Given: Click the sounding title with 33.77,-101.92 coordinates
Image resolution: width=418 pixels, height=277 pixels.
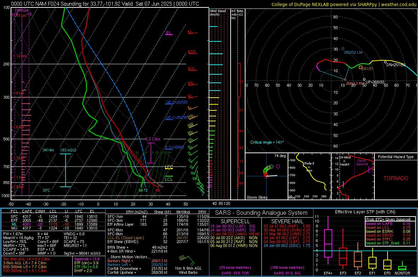Looking at the screenshot, I should click(x=105, y=4).
